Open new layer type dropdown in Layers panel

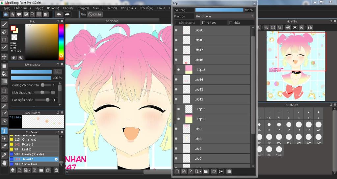pyautogui.click(x=200, y=171)
